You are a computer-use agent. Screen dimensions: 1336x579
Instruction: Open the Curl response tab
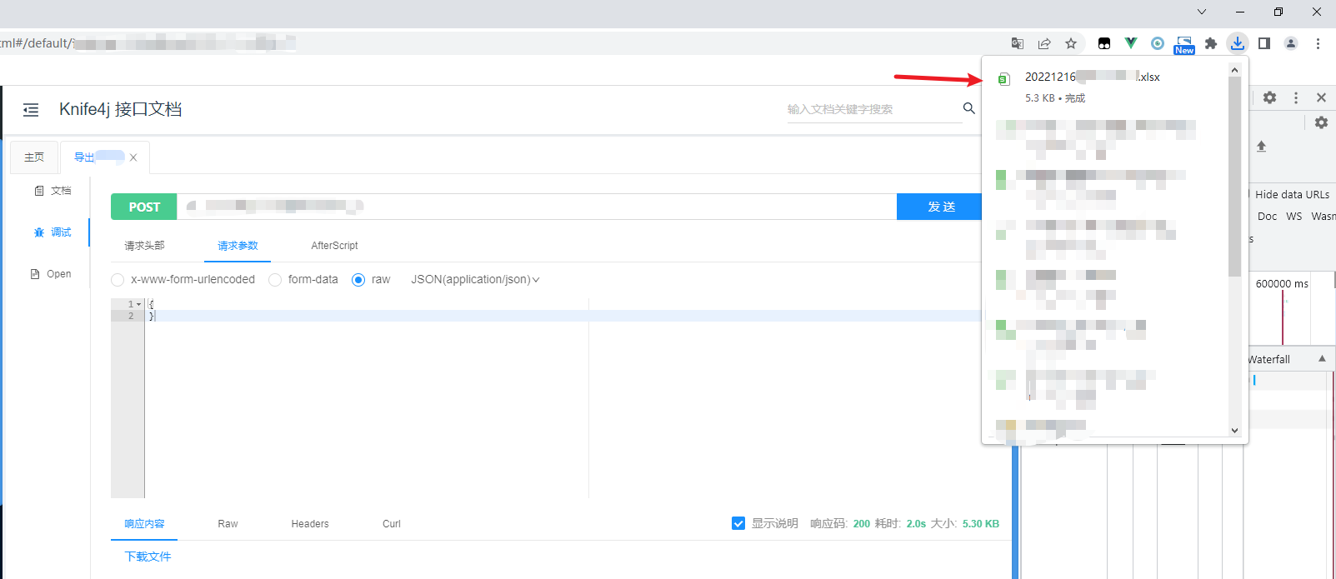pyautogui.click(x=392, y=524)
